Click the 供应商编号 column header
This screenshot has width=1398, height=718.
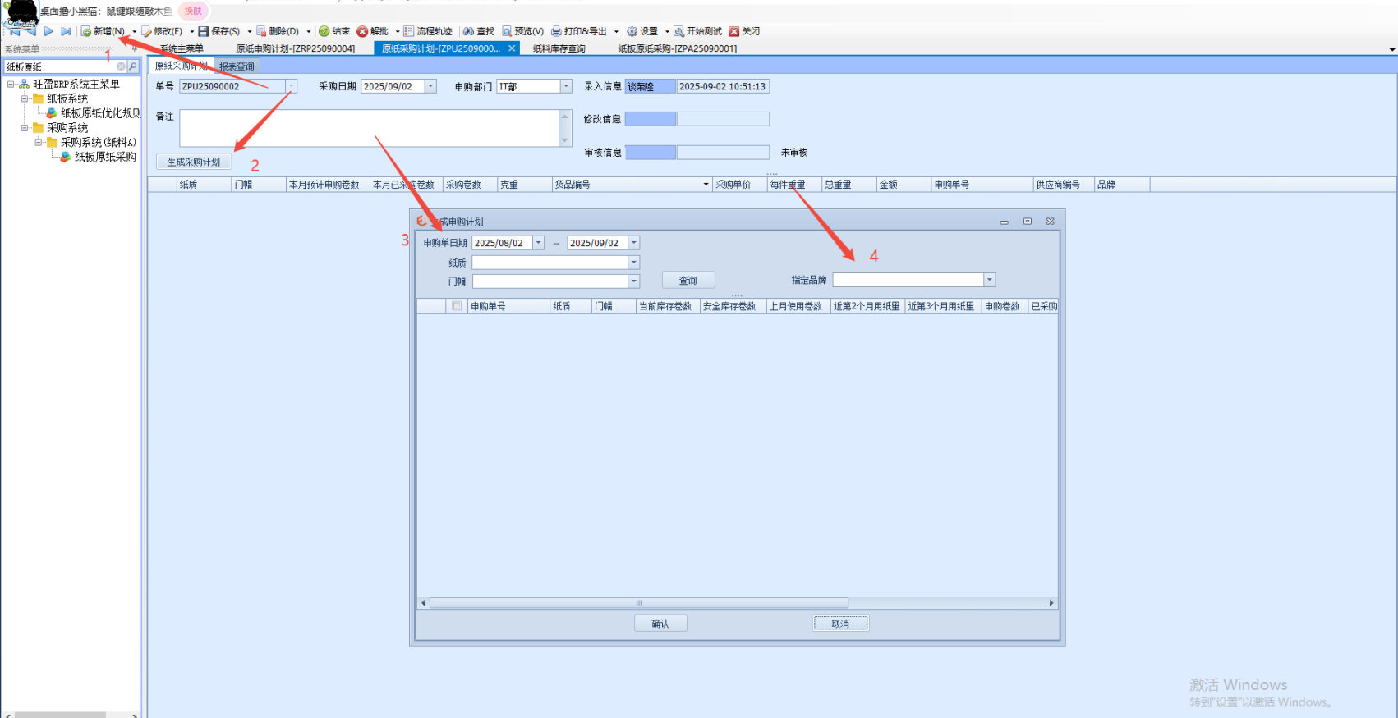click(1063, 185)
